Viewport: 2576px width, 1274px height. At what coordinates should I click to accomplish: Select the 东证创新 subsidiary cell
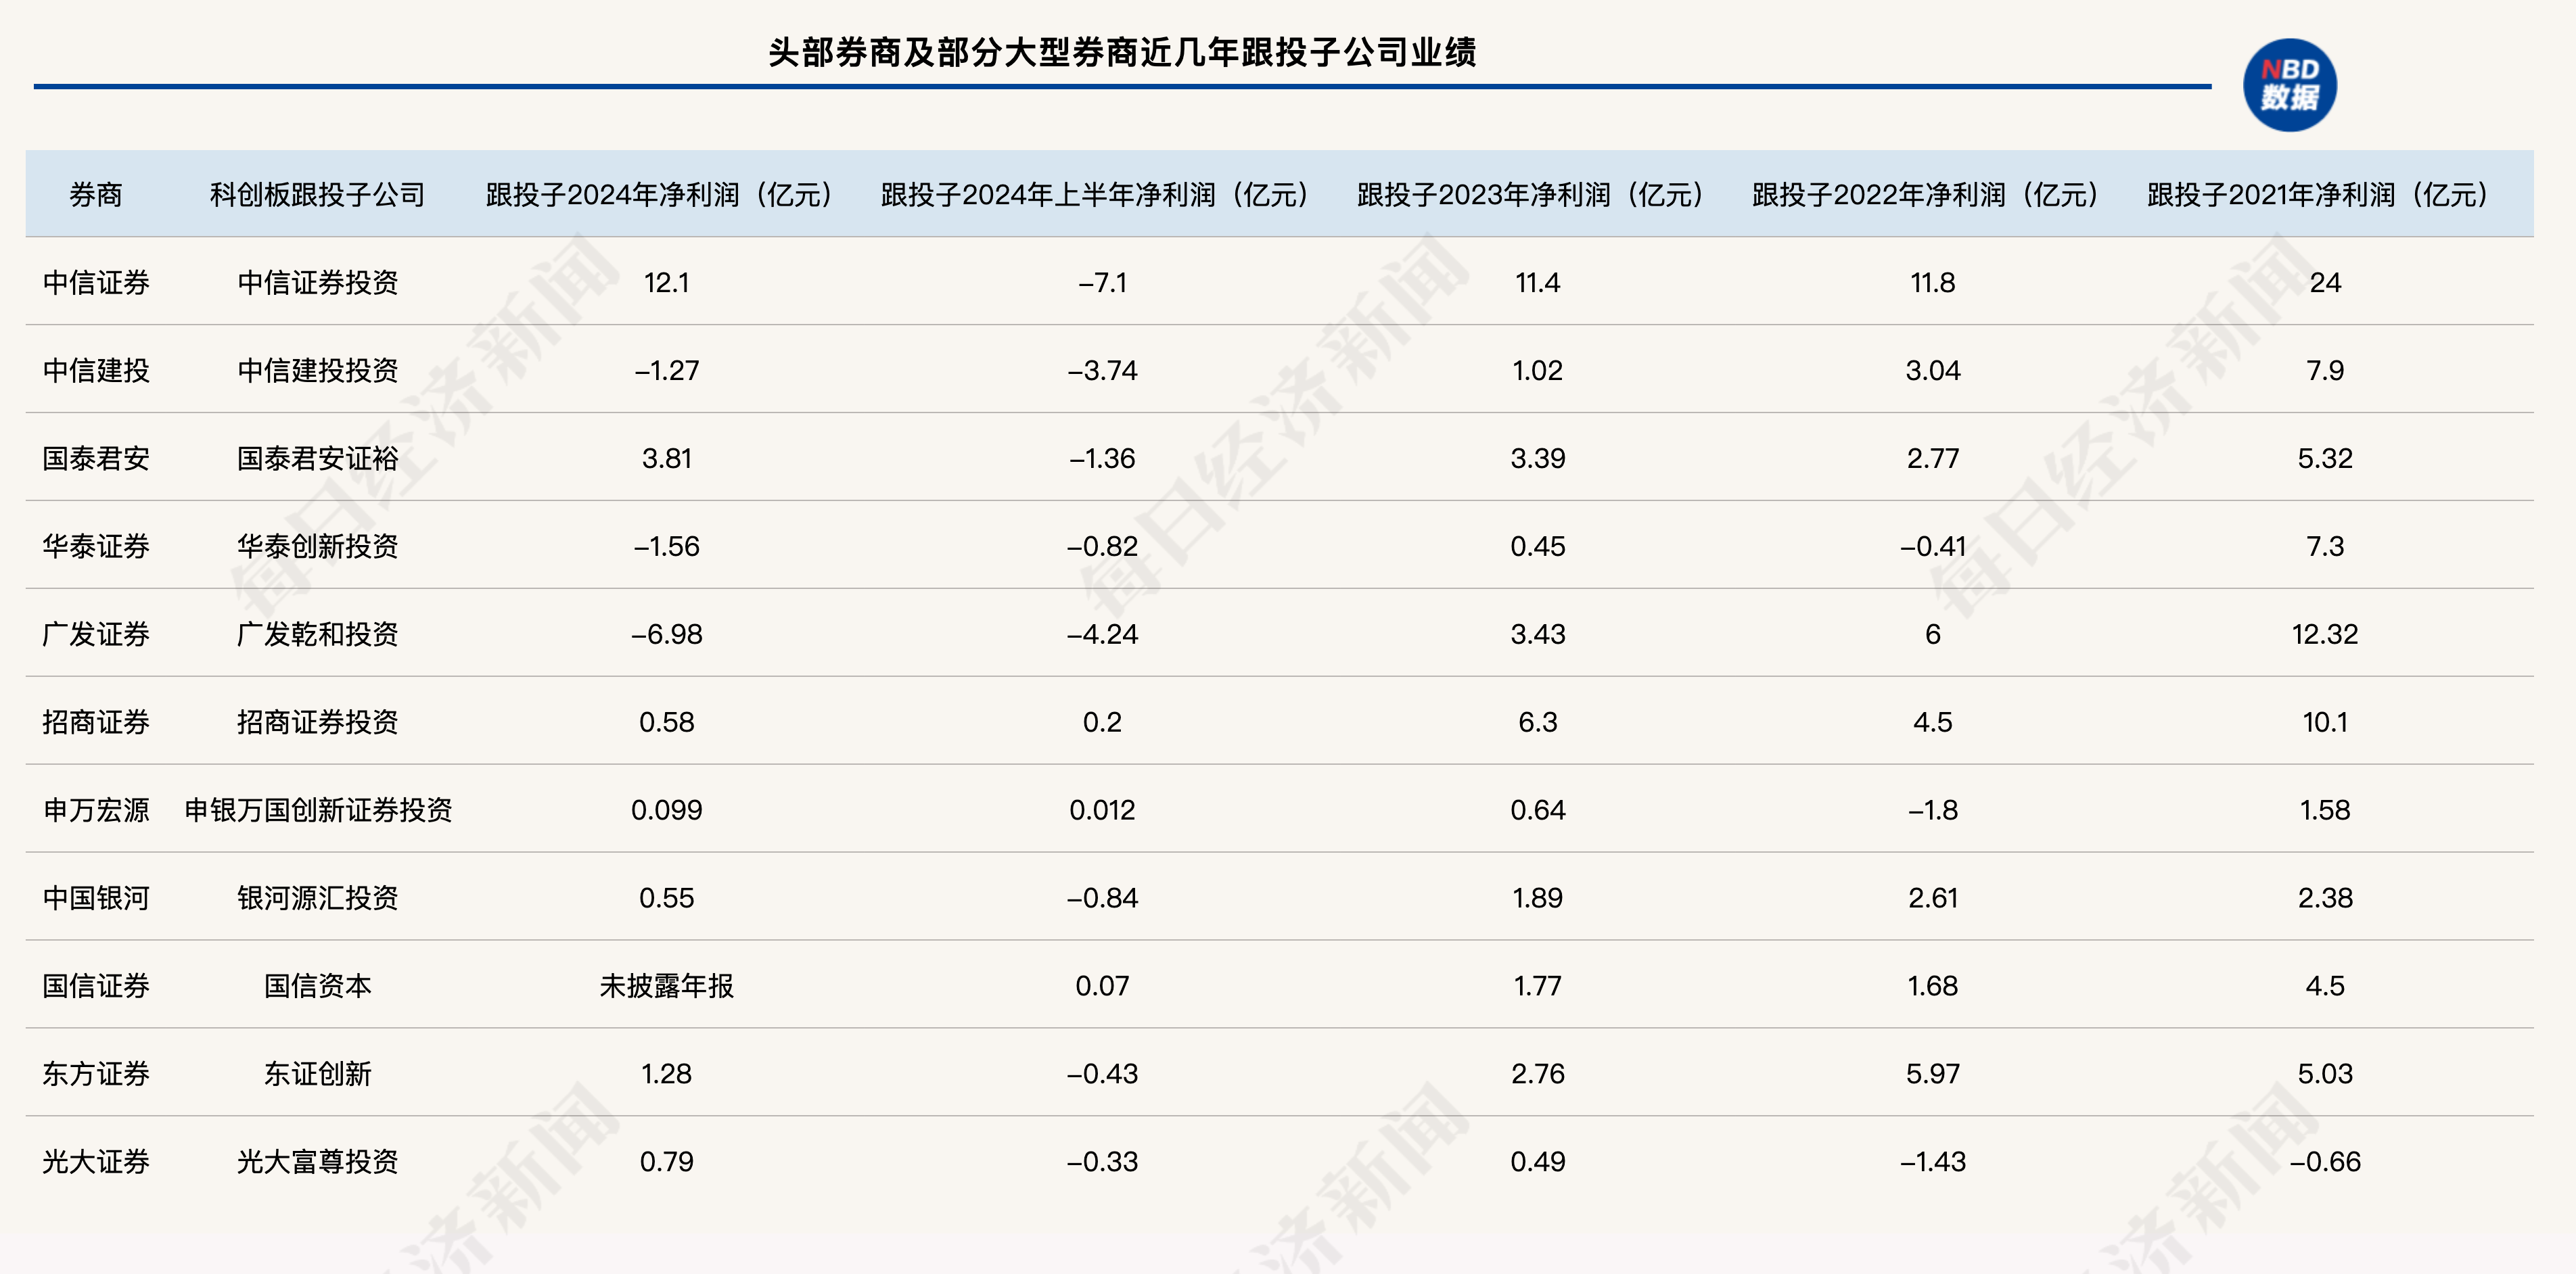tap(318, 1074)
